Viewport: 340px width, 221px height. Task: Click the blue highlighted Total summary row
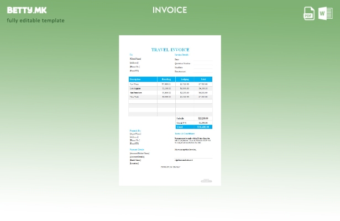point(193,127)
